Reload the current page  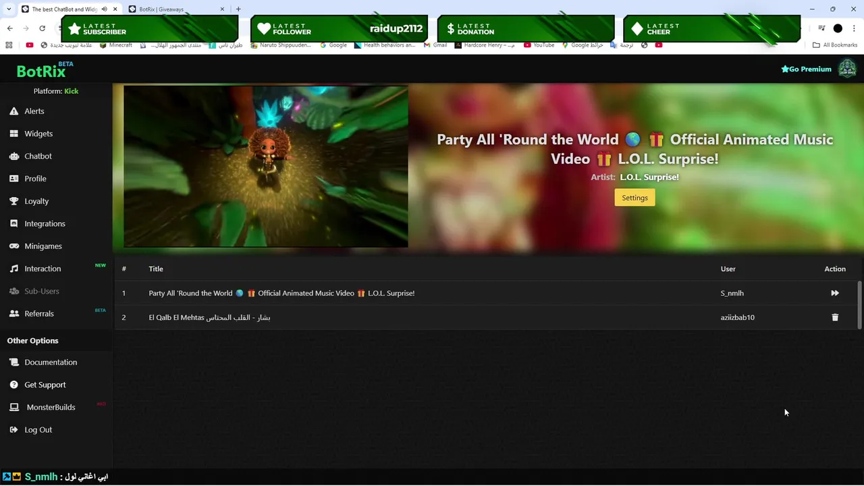[42, 28]
